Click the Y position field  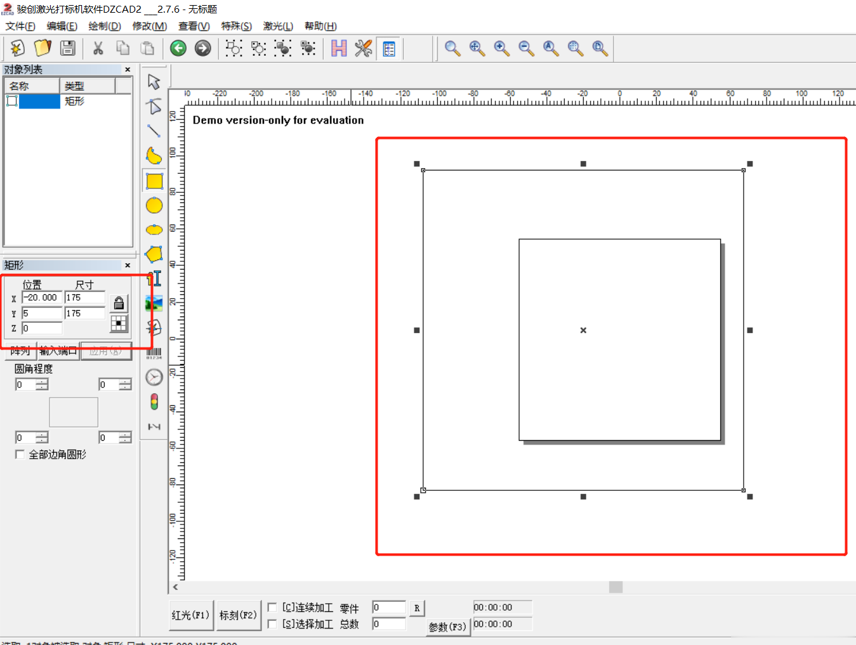point(42,313)
